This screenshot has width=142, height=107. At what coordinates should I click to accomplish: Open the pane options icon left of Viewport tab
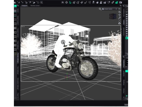[18, 6]
